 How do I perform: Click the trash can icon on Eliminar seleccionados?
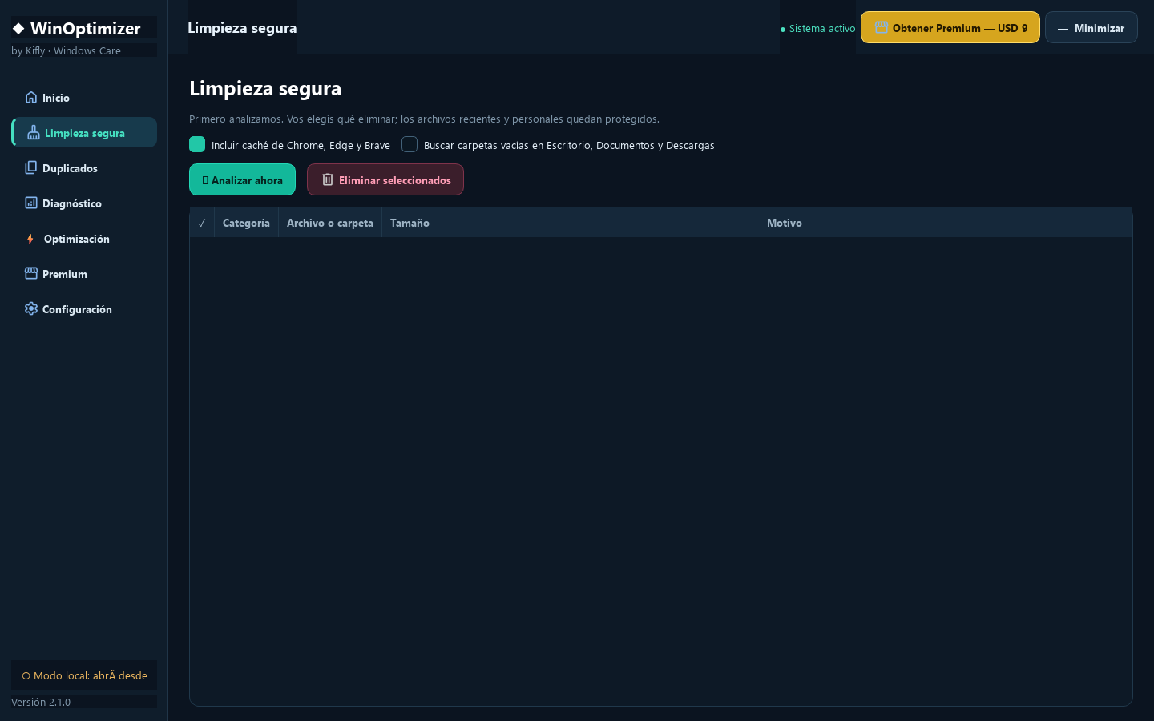[x=328, y=179]
